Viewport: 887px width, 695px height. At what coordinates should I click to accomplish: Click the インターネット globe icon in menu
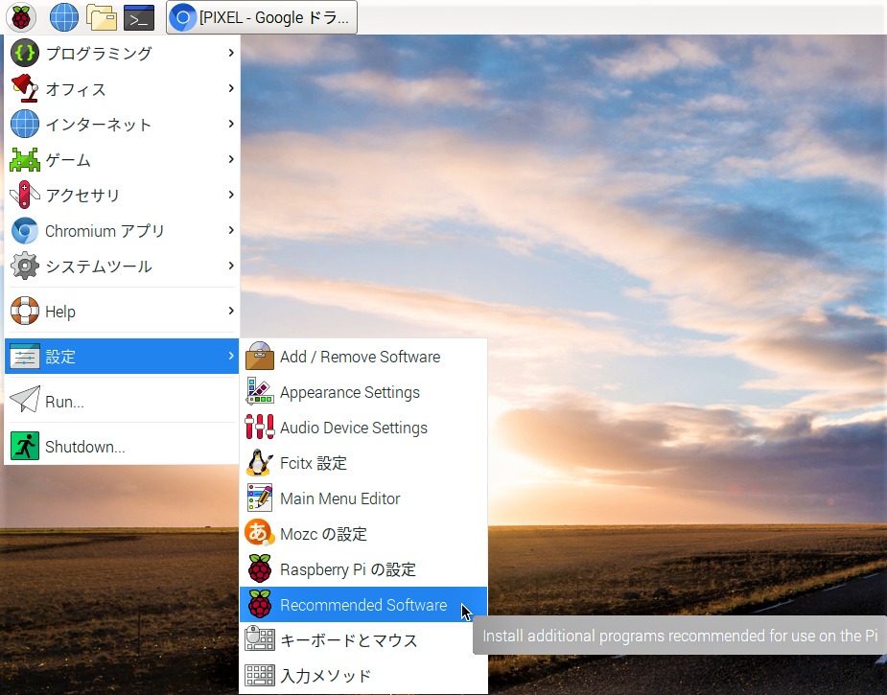(25, 124)
